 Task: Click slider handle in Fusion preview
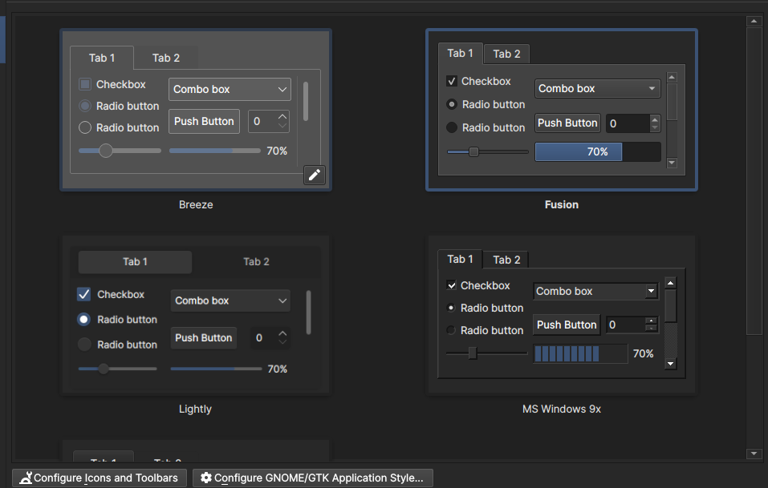point(473,152)
